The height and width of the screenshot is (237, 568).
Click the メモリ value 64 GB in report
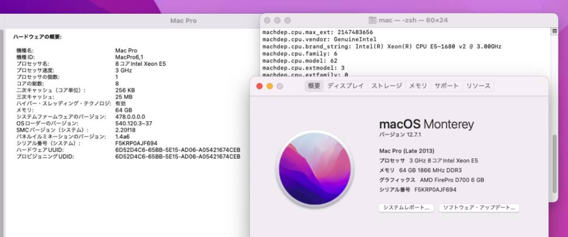click(124, 110)
